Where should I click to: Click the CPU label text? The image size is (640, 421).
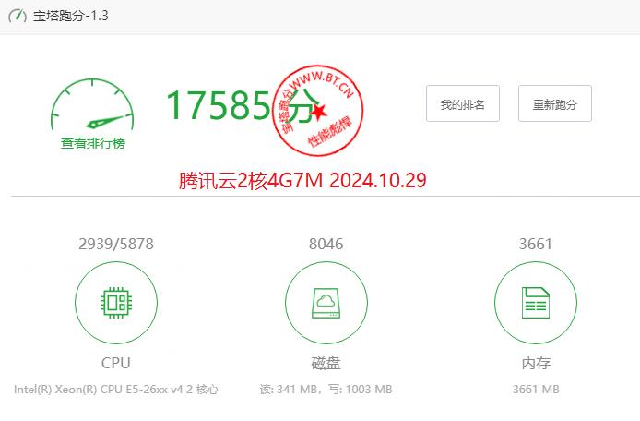(116, 363)
